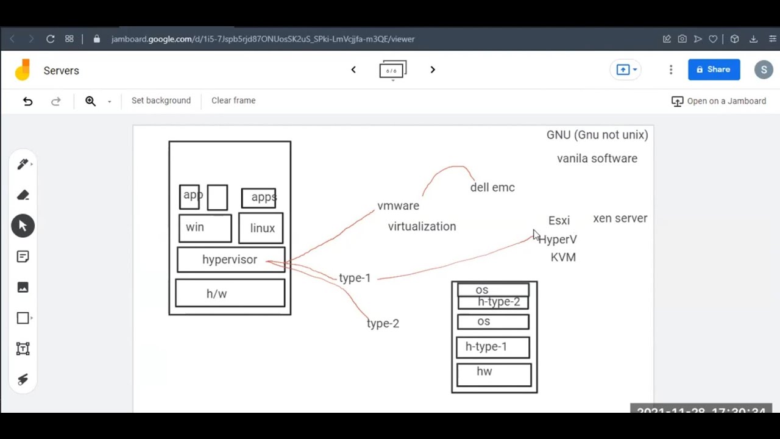Select the 'linux' box
This screenshot has width=780, height=439.
[261, 228]
